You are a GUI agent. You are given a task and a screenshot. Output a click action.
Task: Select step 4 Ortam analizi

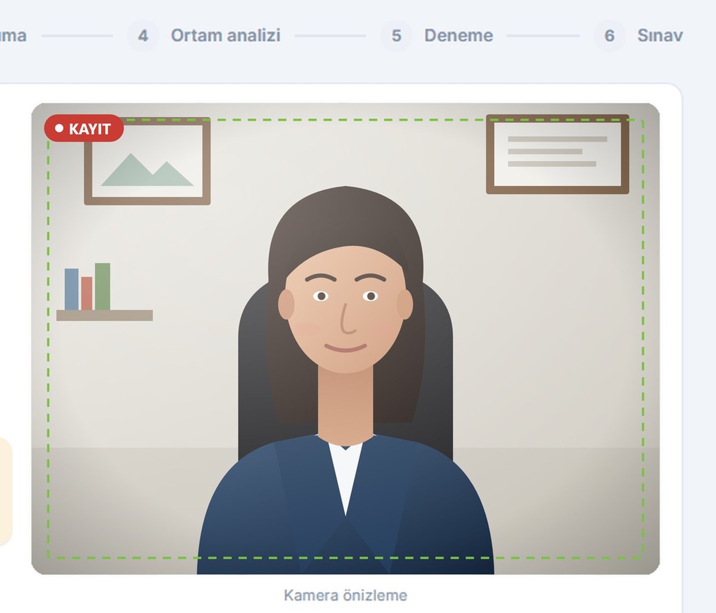(204, 35)
